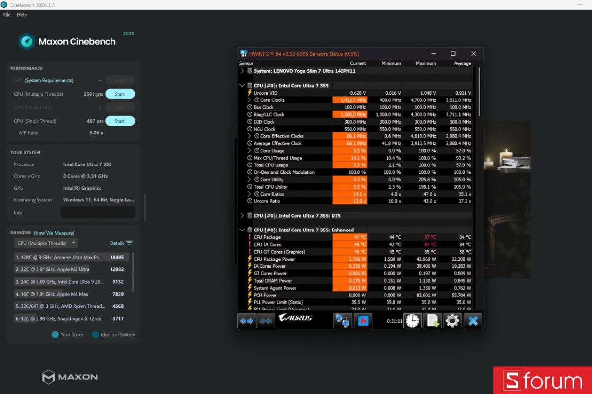Click HWiNFO collapse columns arrows button

tap(266, 321)
